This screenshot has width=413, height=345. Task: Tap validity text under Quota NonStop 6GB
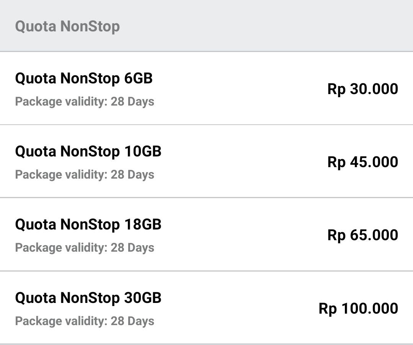[84, 101]
